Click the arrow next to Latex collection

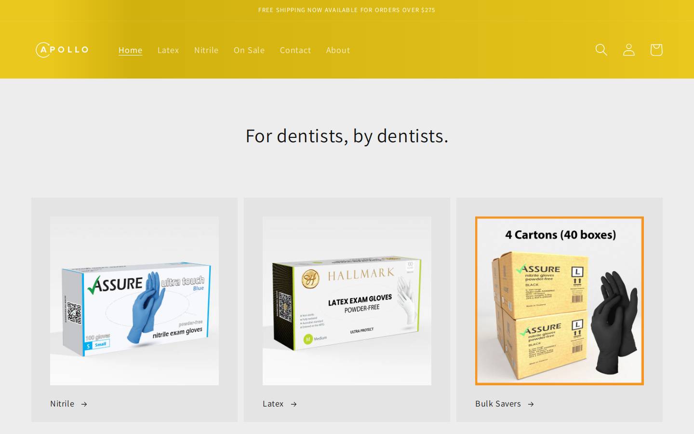click(294, 404)
